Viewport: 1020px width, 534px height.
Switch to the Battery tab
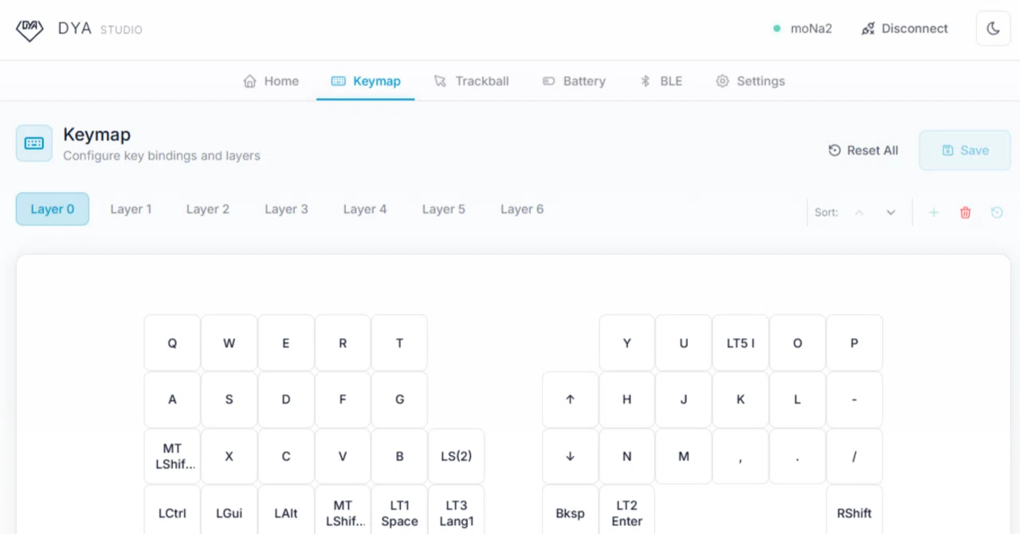tap(574, 80)
